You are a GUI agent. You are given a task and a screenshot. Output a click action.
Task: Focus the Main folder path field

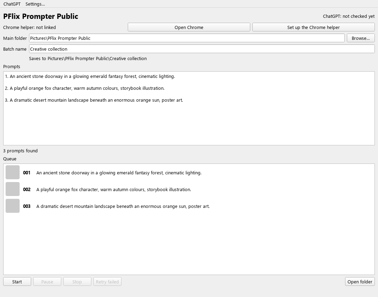coord(187,38)
